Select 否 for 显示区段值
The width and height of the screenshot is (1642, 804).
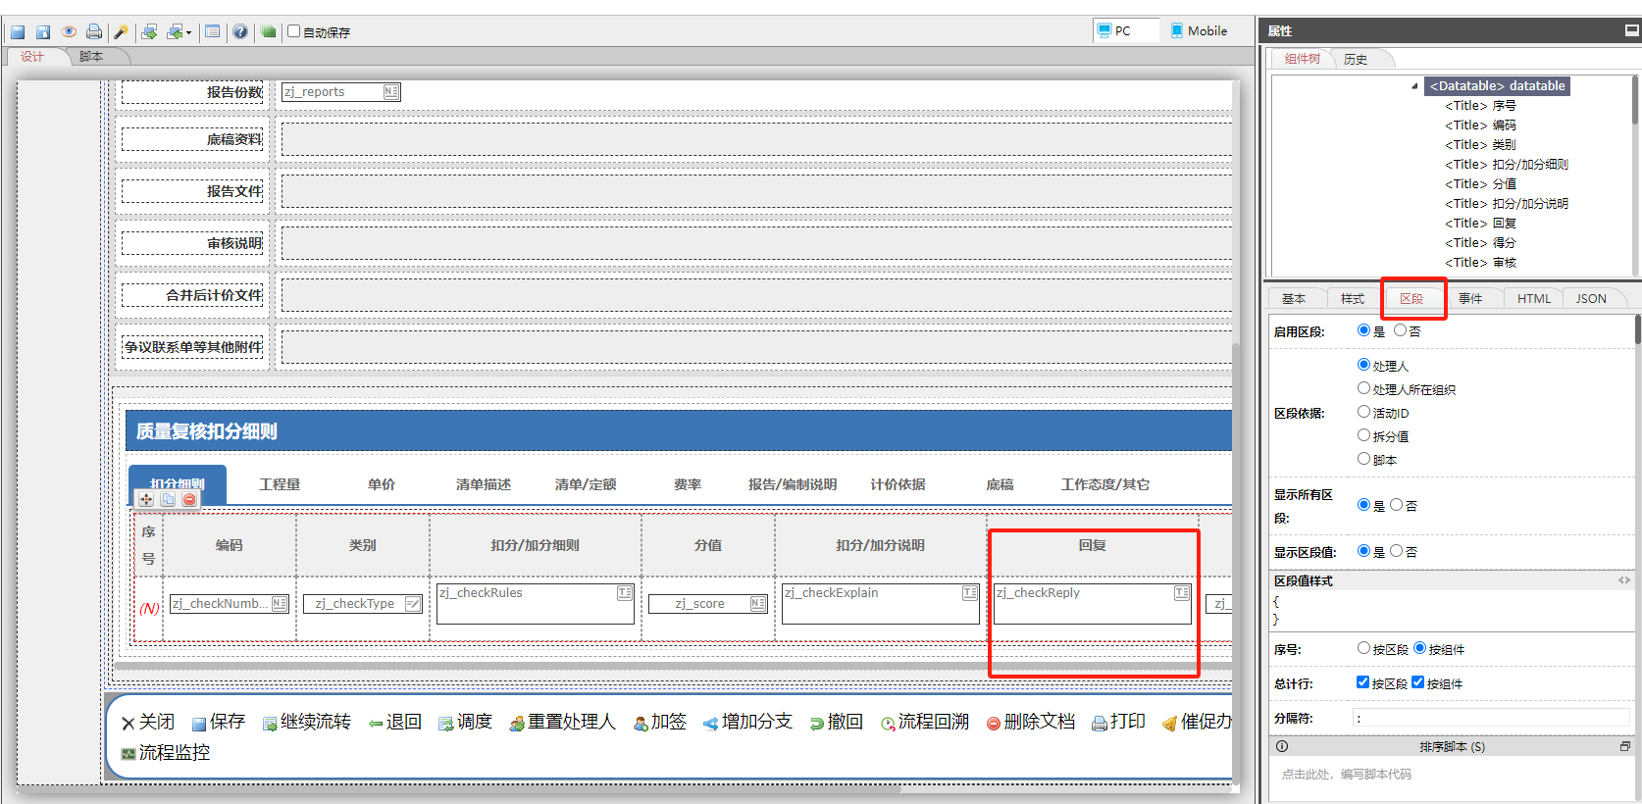click(1396, 551)
